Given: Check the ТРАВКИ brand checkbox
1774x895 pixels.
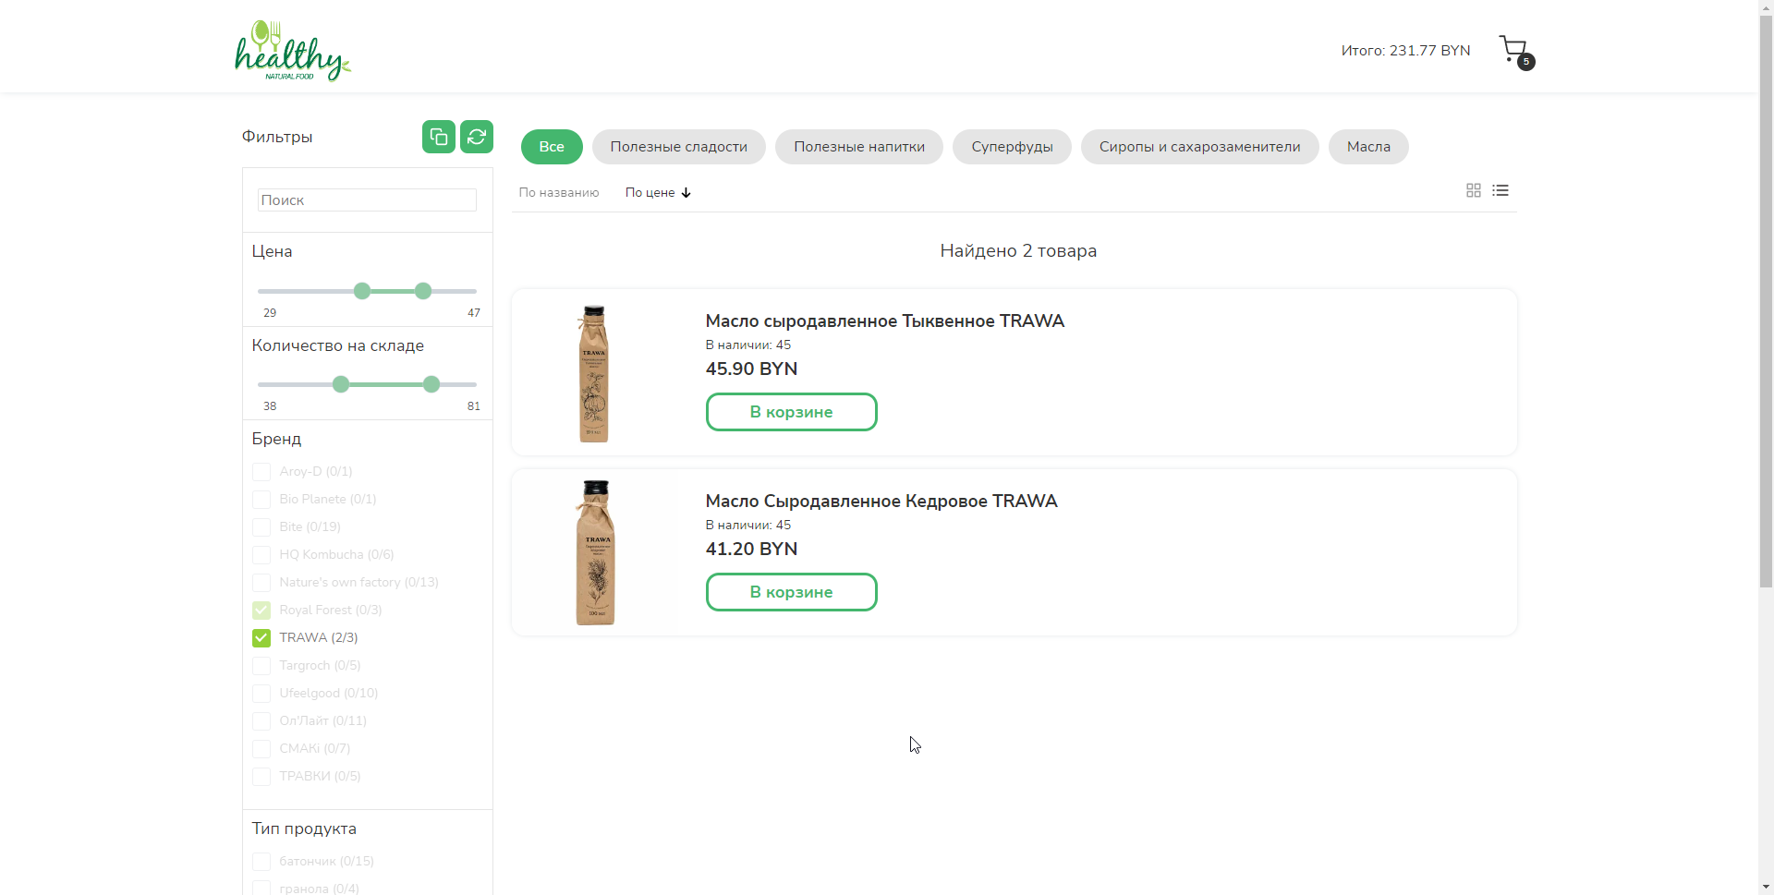Looking at the screenshot, I should click(x=261, y=777).
